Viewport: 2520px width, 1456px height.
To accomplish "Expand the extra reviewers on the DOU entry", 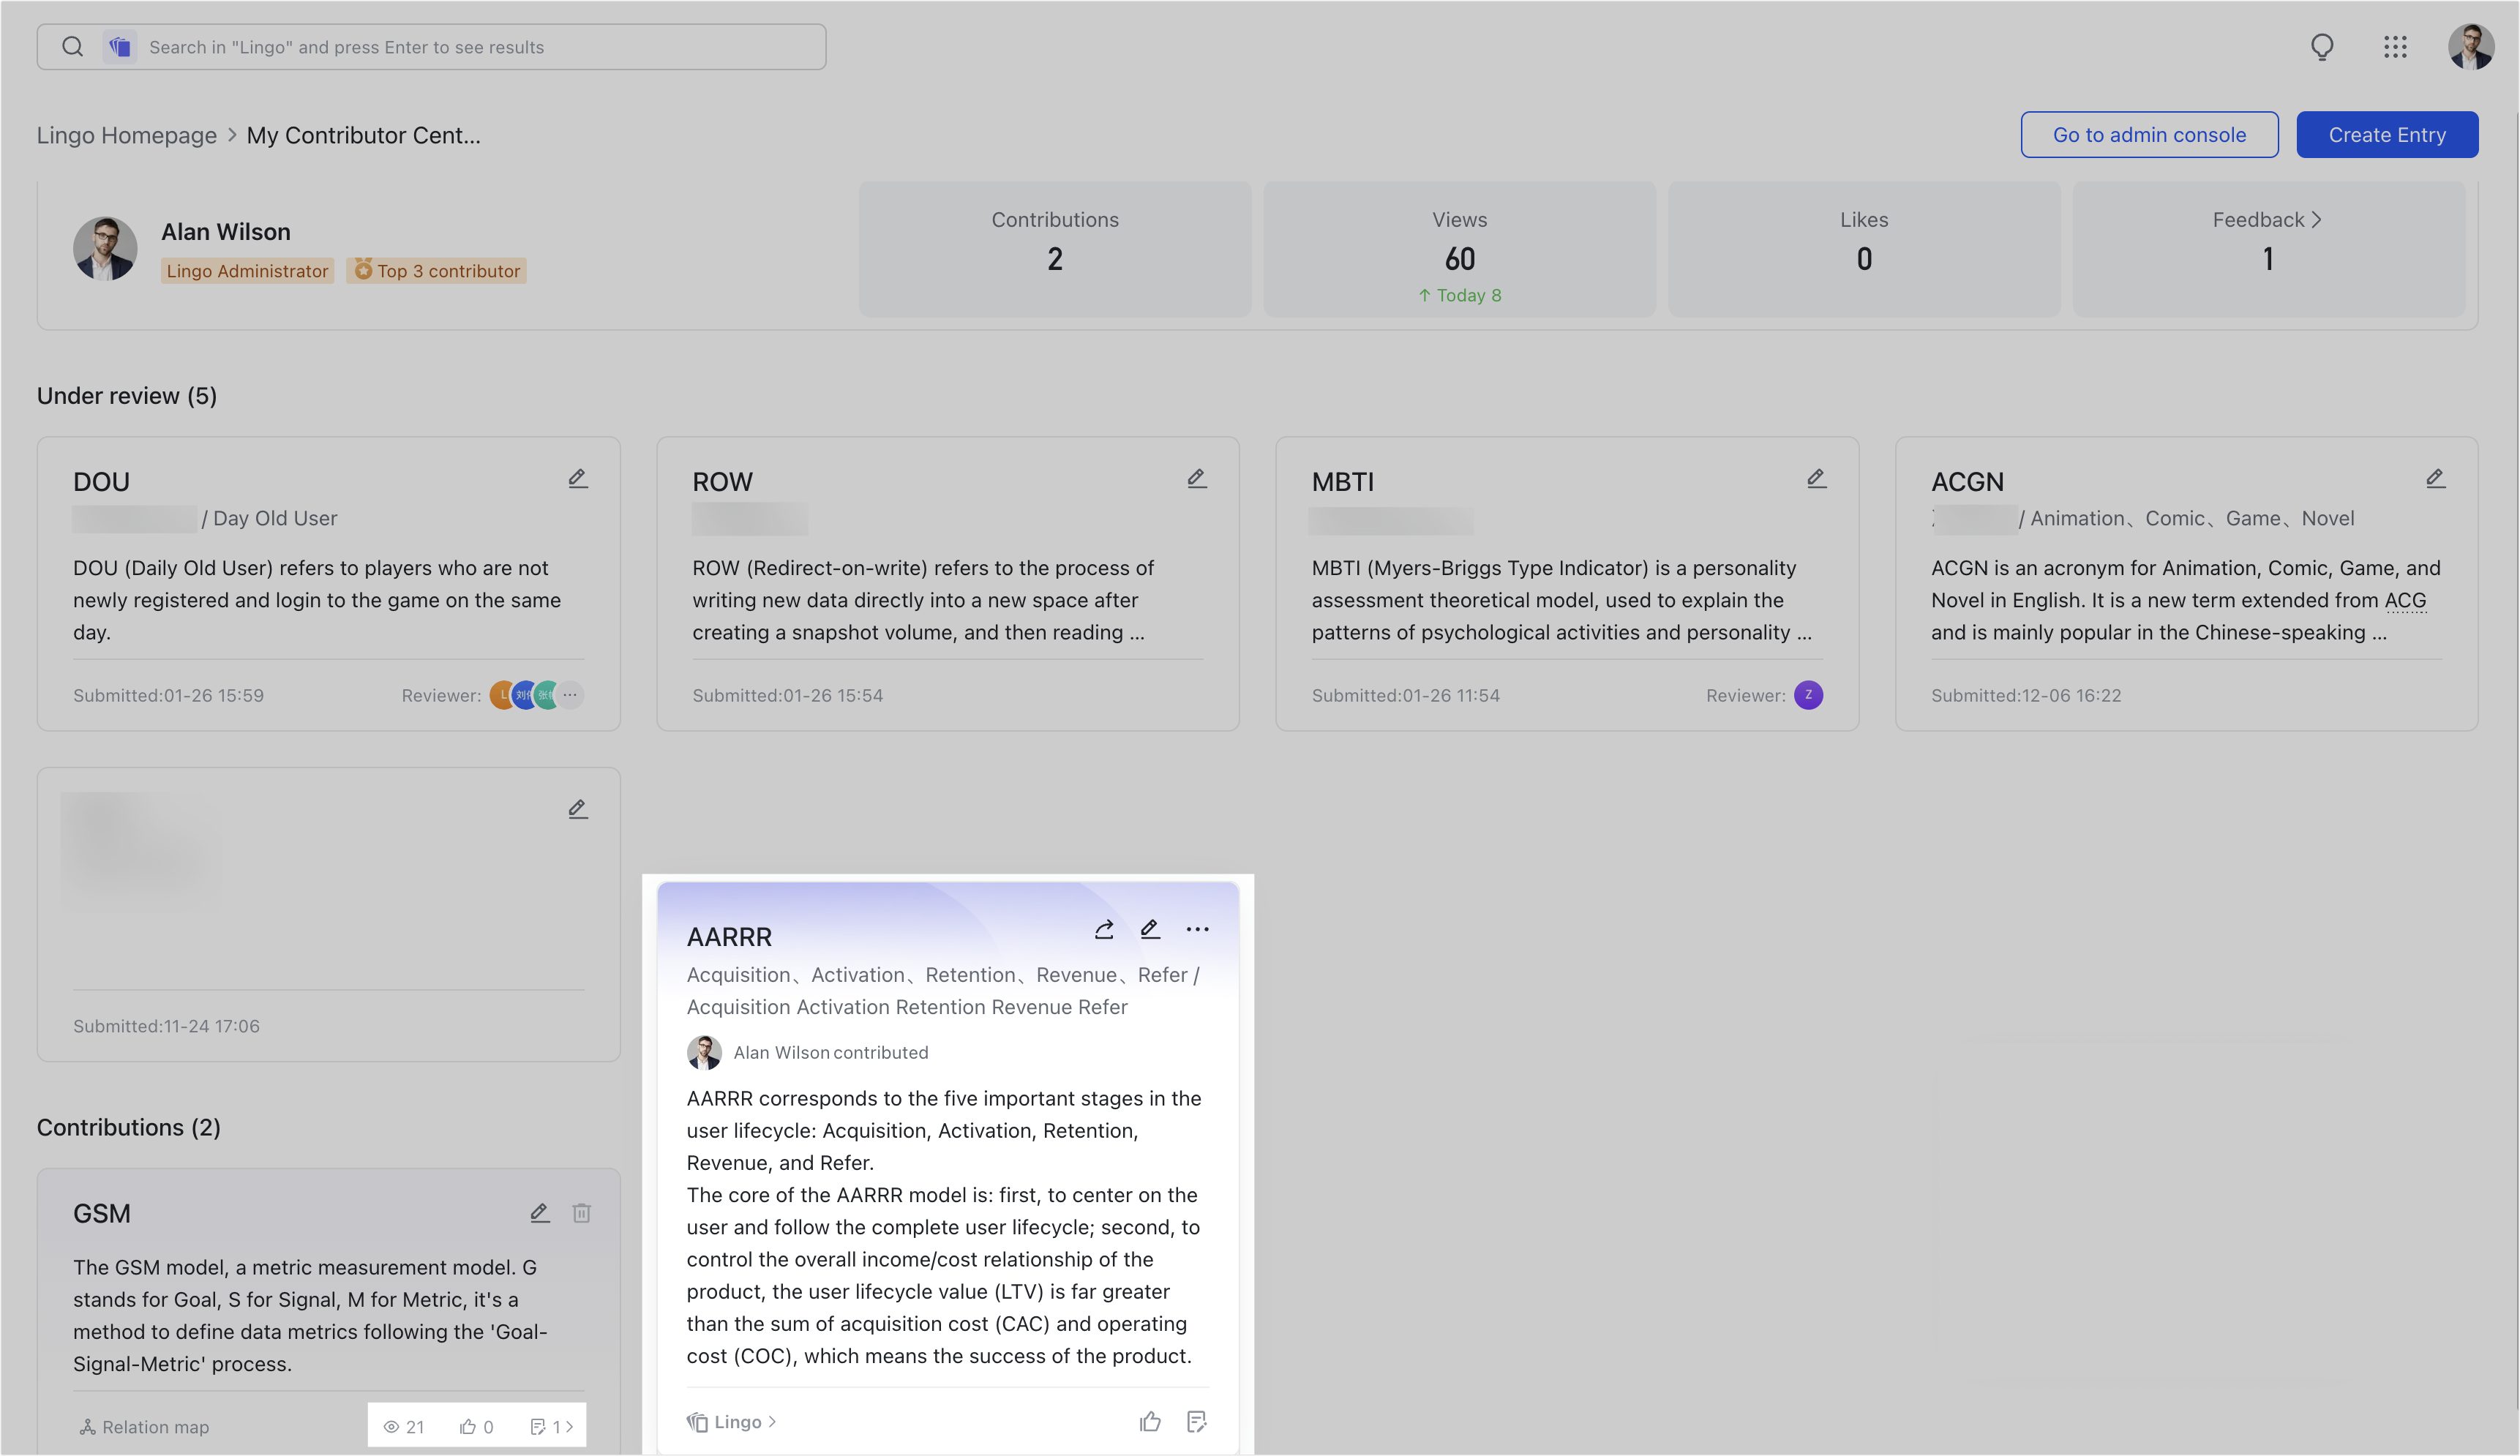I will [x=570, y=694].
